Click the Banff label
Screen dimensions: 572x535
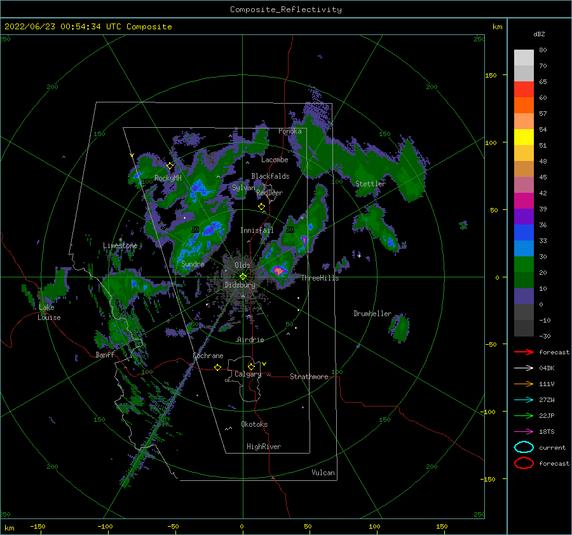(x=105, y=355)
